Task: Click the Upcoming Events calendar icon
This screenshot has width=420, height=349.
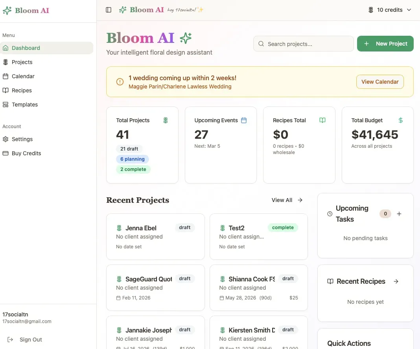Action: tap(244, 120)
